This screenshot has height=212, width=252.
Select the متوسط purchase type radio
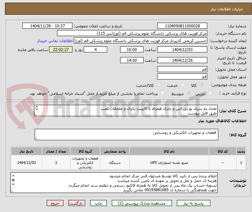[189, 93]
